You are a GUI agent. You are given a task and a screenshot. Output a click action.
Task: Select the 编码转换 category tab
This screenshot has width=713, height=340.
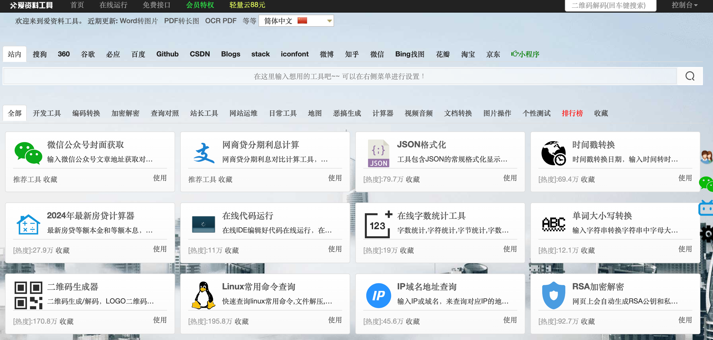click(86, 113)
